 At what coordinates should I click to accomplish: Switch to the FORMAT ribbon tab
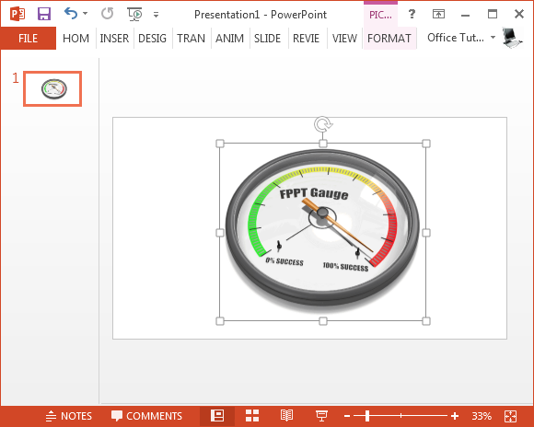coord(389,38)
